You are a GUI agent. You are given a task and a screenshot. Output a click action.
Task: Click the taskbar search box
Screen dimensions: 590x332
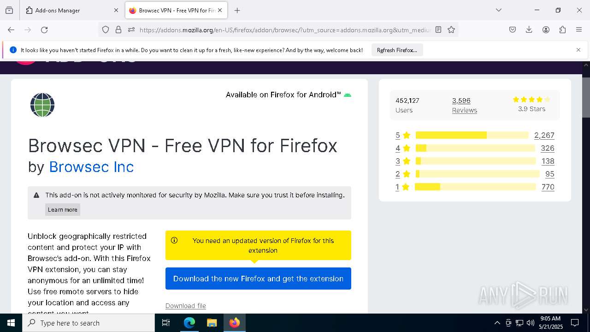[x=88, y=323]
